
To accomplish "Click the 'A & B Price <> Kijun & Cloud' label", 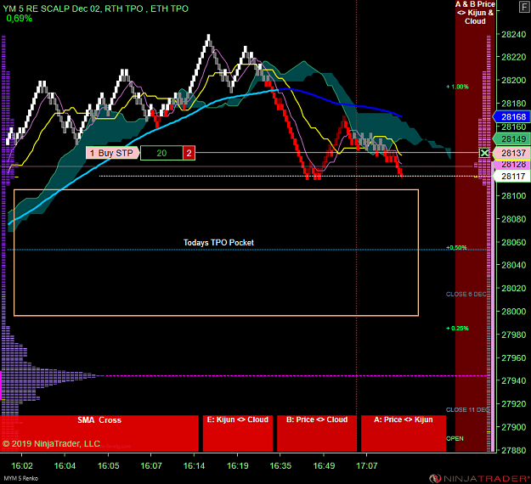I will 475,13.
